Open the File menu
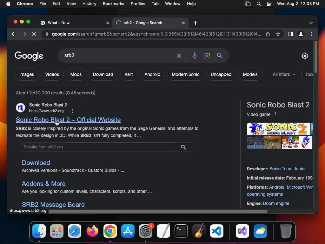 point(43,4)
